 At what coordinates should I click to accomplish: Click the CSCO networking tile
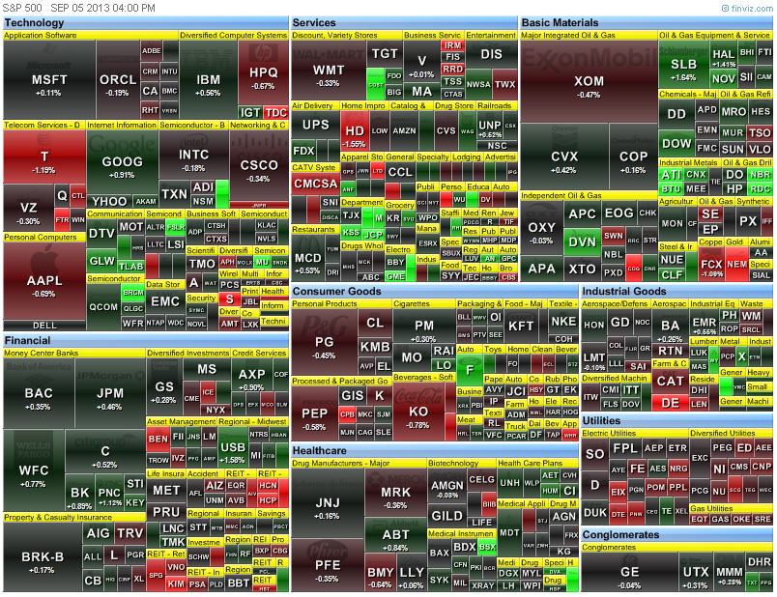[259, 166]
